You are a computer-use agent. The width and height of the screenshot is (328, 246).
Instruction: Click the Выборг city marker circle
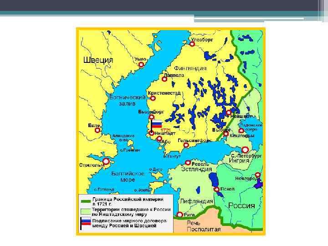225,133
